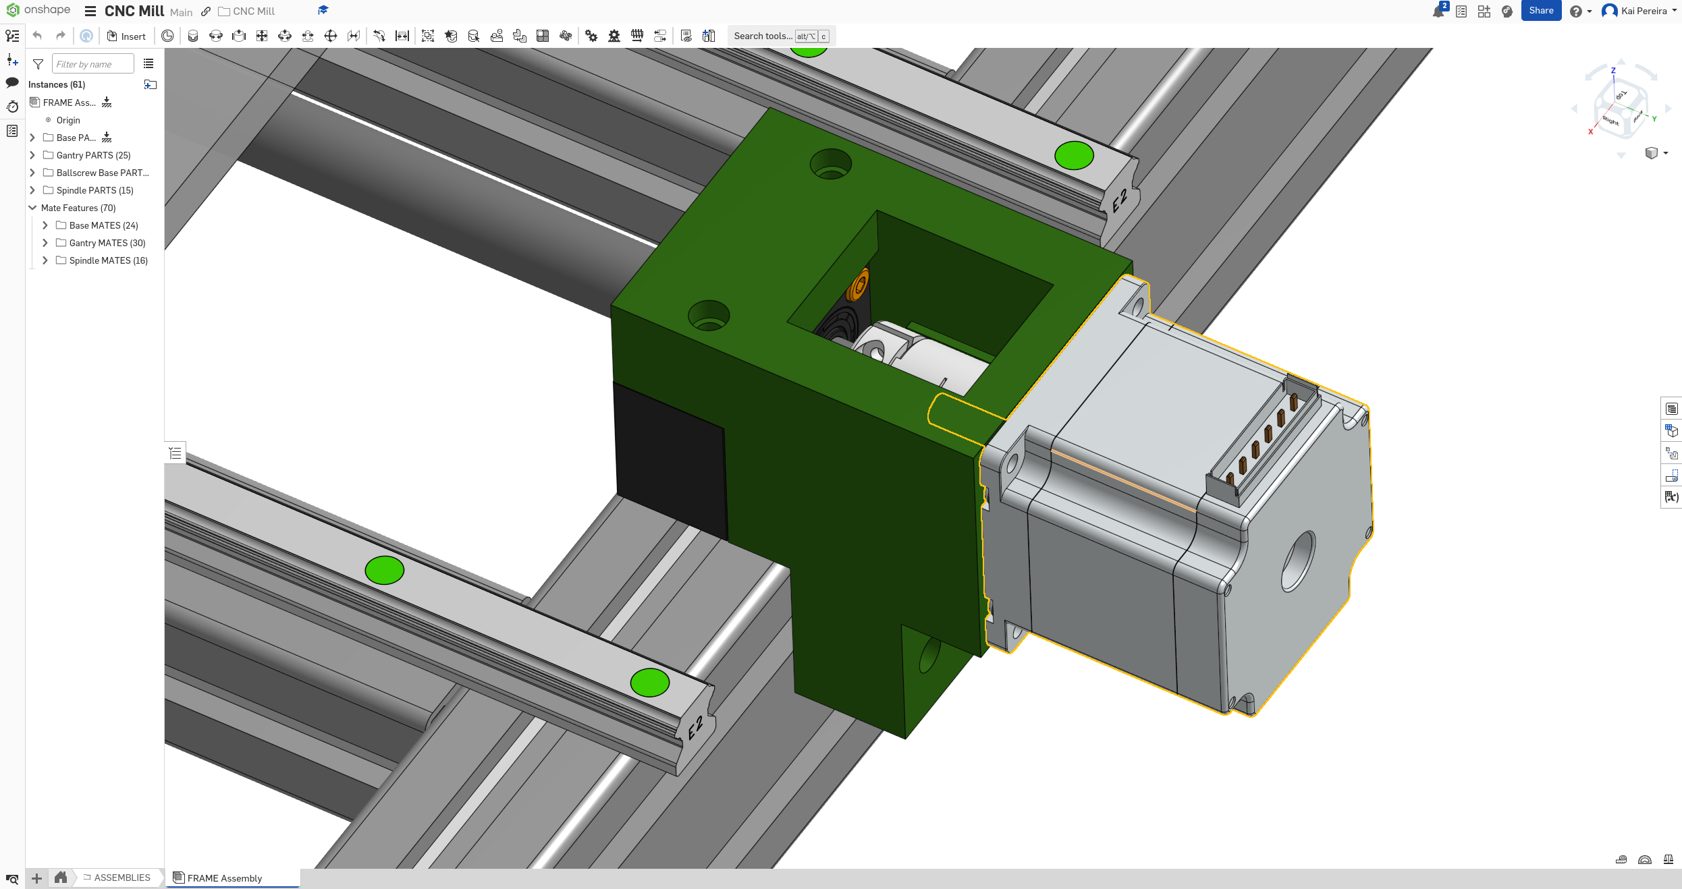Expand the Gantry PARTS (25) folder

[32, 155]
